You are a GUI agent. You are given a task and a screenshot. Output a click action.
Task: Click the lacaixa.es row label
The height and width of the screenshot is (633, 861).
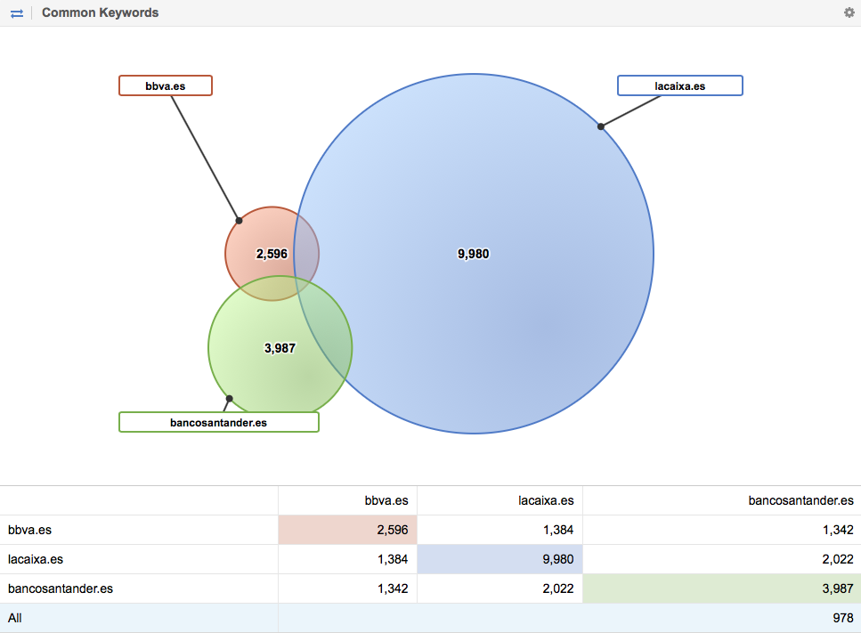pyautogui.click(x=35, y=559)
